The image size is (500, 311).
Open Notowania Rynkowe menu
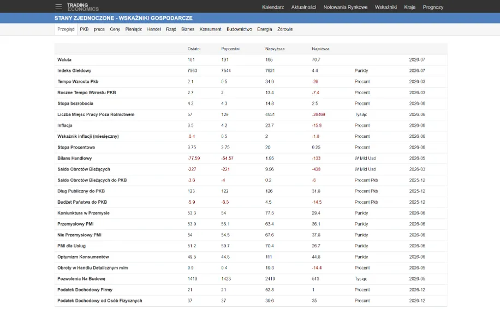point(346,7)
